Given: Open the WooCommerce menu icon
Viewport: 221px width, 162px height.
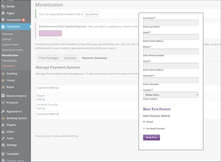Looking at the screenshot, I should (x=3, y=96).
